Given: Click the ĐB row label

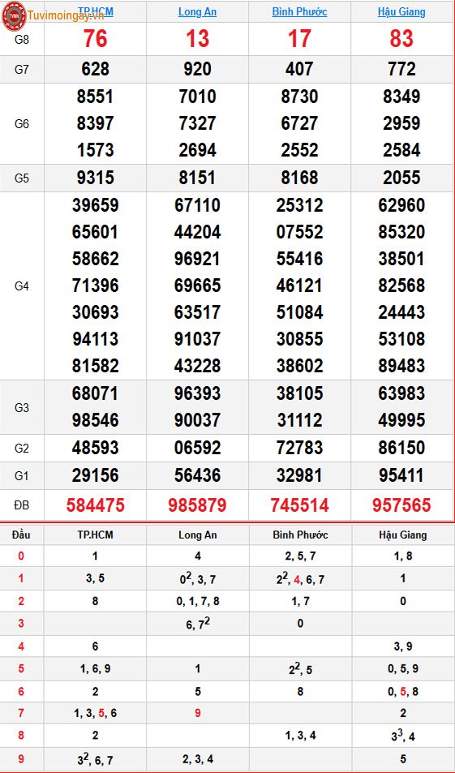Looking at the screenshot, I should pyautogui.click(x=22, y=505).
